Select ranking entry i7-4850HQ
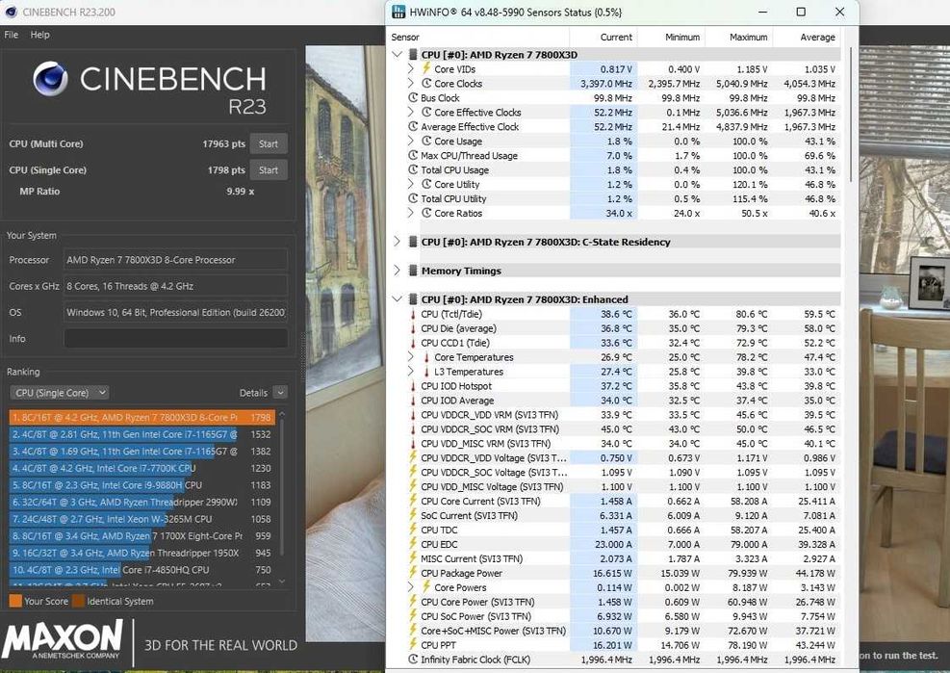The image size is (950, 673). [x=141, y=570]
